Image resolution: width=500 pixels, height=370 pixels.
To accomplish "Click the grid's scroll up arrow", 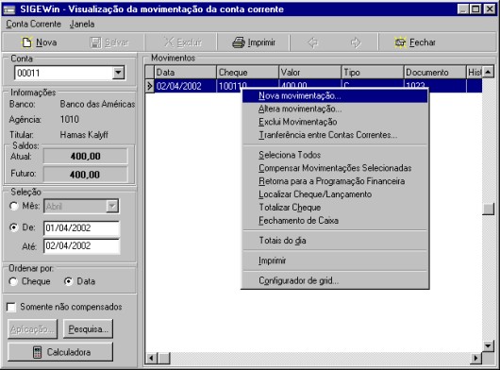I will [x=488, y=72].
